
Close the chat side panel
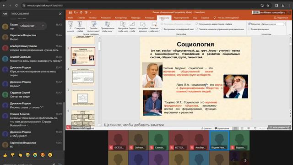click(x=60, y=14)
